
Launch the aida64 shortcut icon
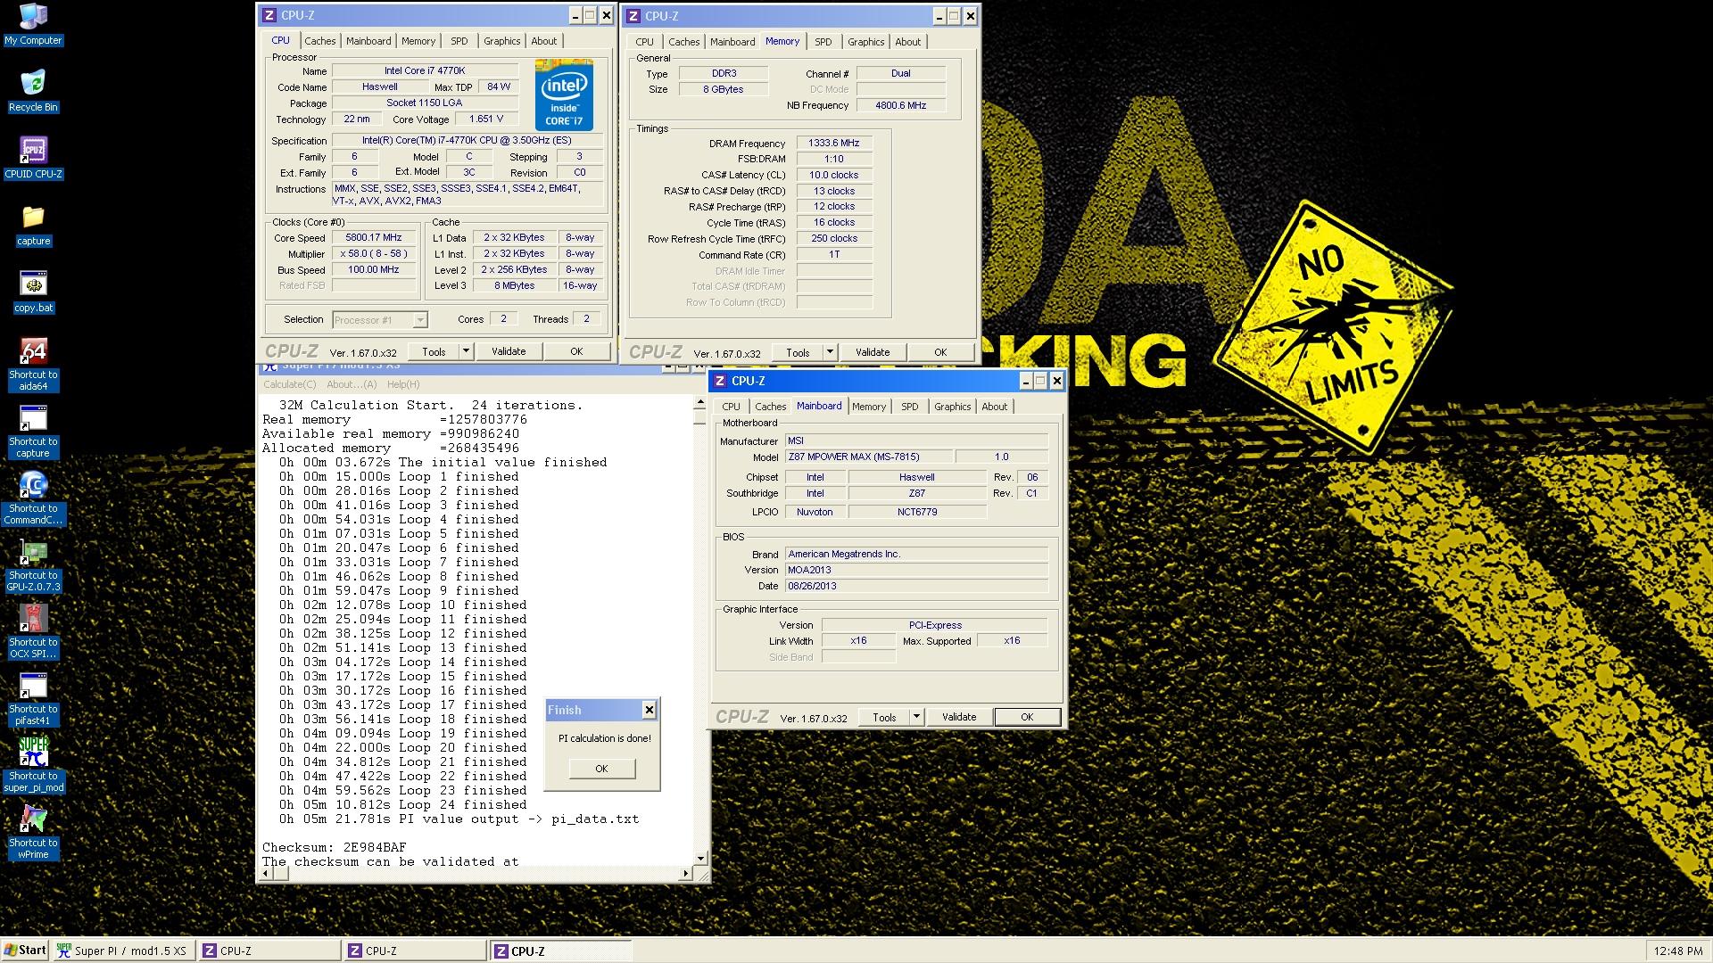click(x=33, y=365)
